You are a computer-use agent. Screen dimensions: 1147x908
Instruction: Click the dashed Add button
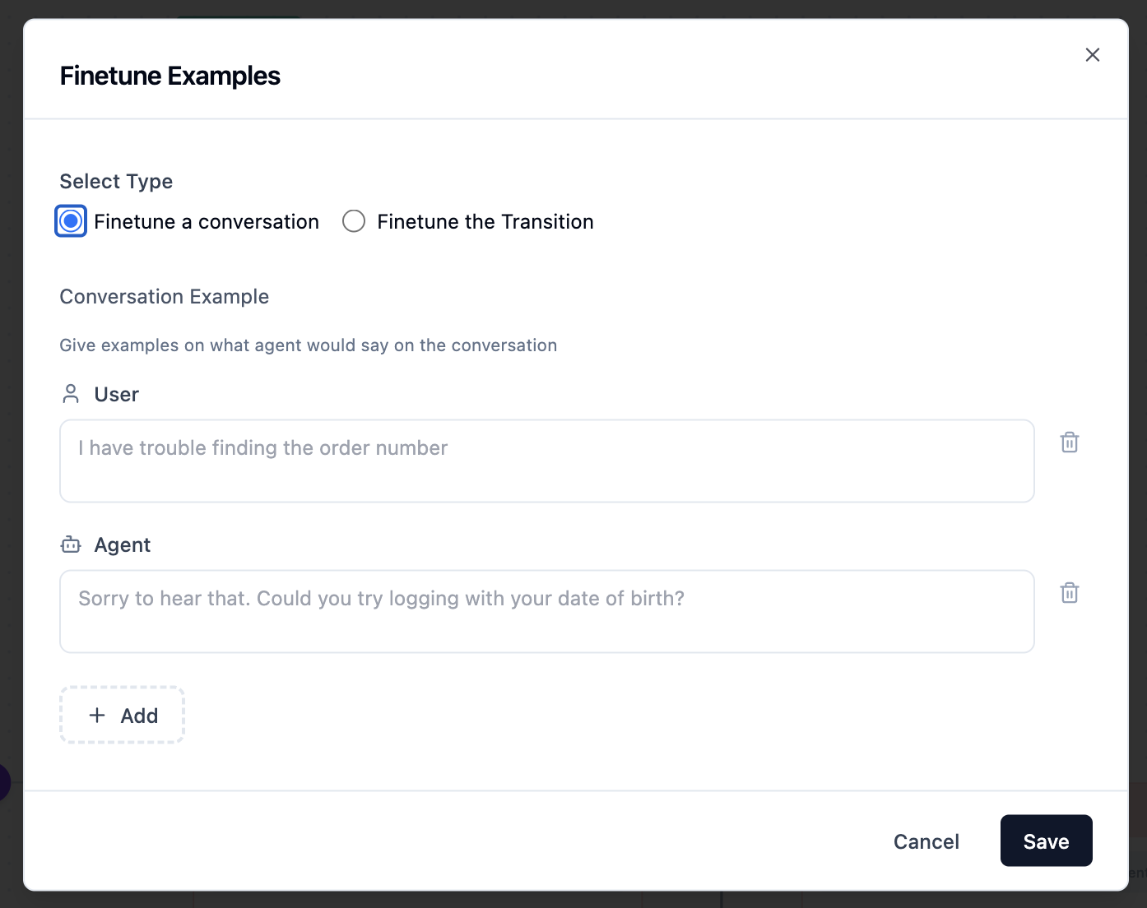tap(122, 715)
